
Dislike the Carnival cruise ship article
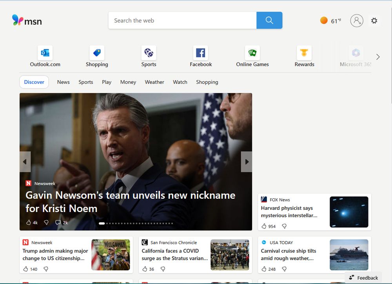pyautogui.click(x=284, y=269)
